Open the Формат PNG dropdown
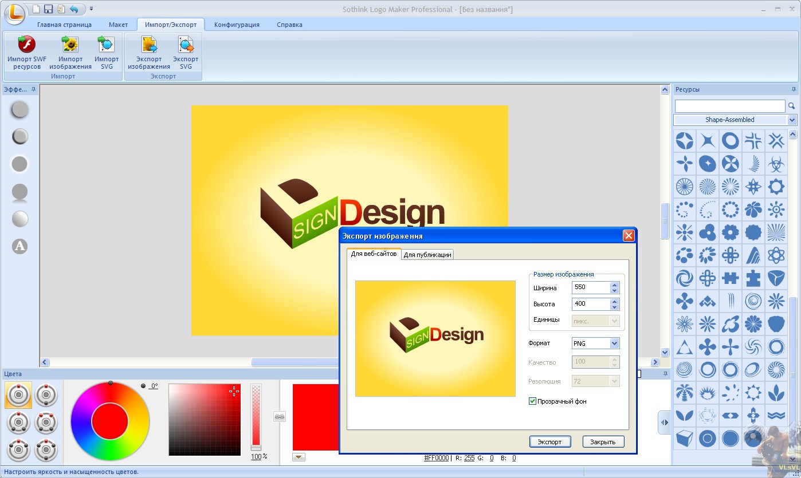Image resolution: width=801 pixels, height=478 pixels. point(614,343)
